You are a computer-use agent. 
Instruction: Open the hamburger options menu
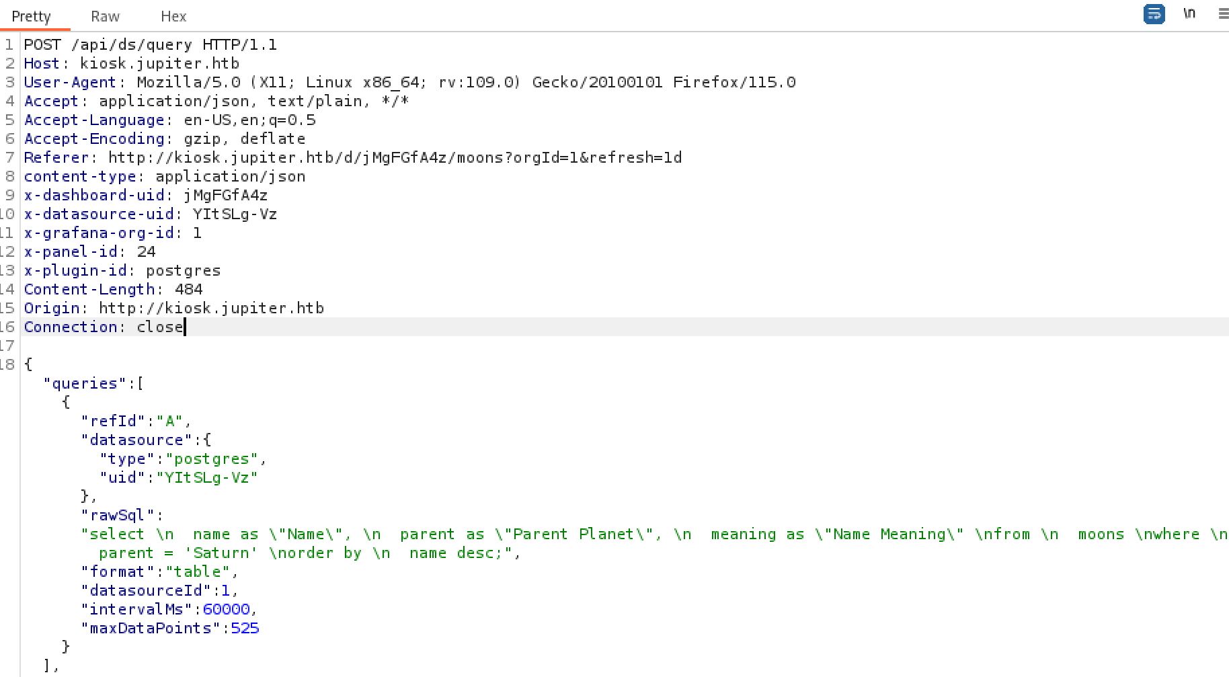tap(1223, 13)
